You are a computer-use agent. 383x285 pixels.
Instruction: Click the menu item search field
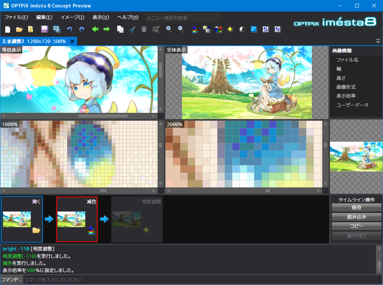click(182, 18)
